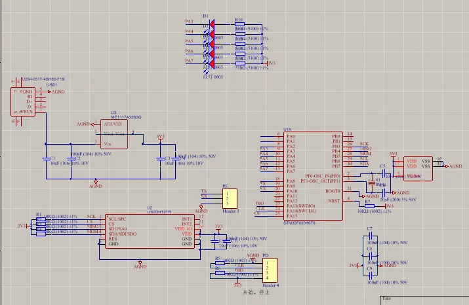Click the Title field in title block
The height and width of the screenshot is (305, 469).
pos(387,298)
